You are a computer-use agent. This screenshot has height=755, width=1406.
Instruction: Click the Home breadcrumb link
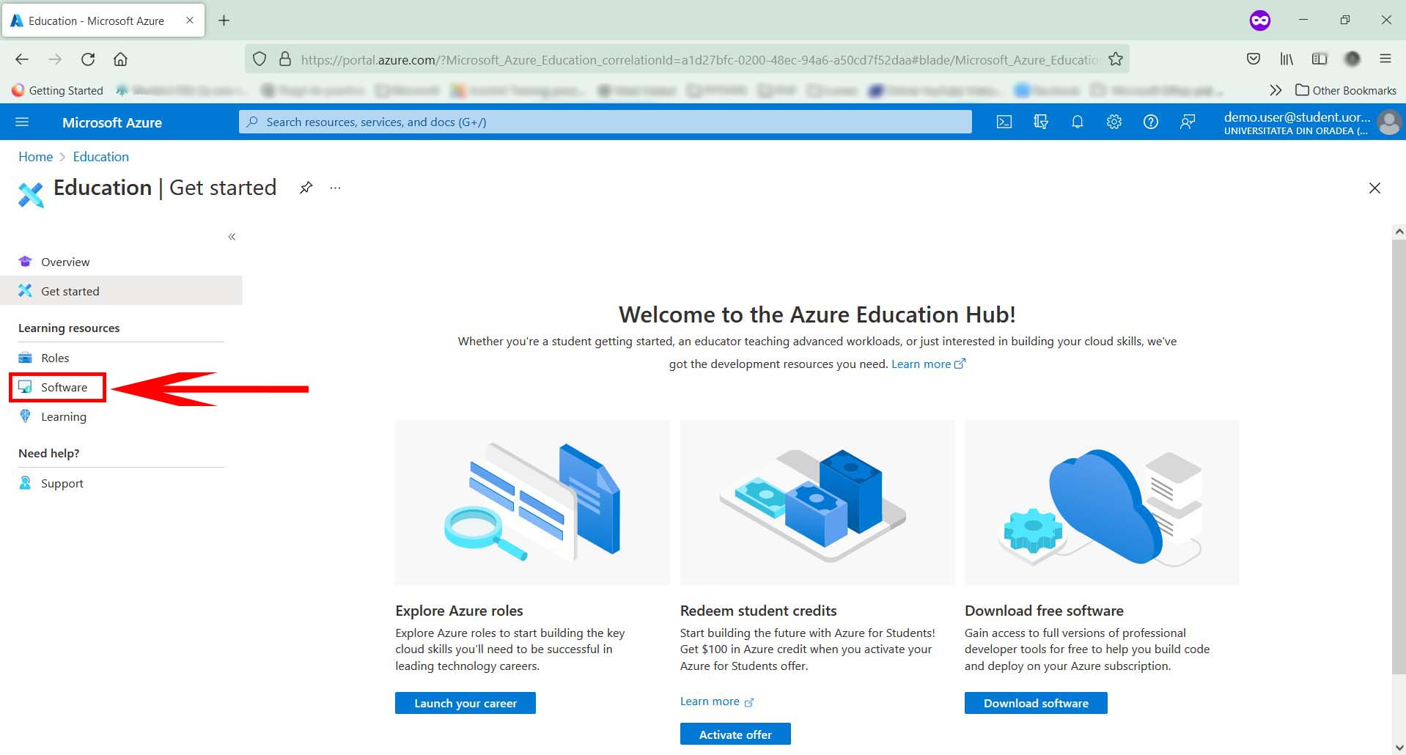tap(35, 157)
